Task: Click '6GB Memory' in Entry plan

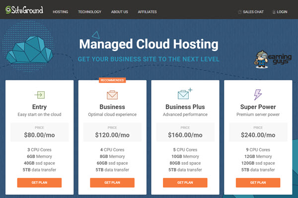Action: tap(39, 156)
